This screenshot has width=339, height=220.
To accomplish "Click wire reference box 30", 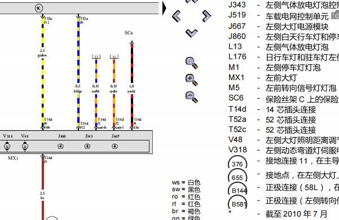I will (114, 56).
